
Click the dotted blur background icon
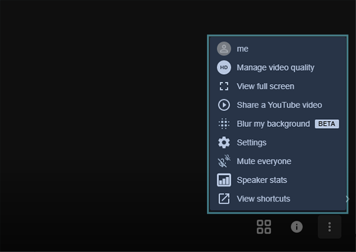[x=224, y=124]
